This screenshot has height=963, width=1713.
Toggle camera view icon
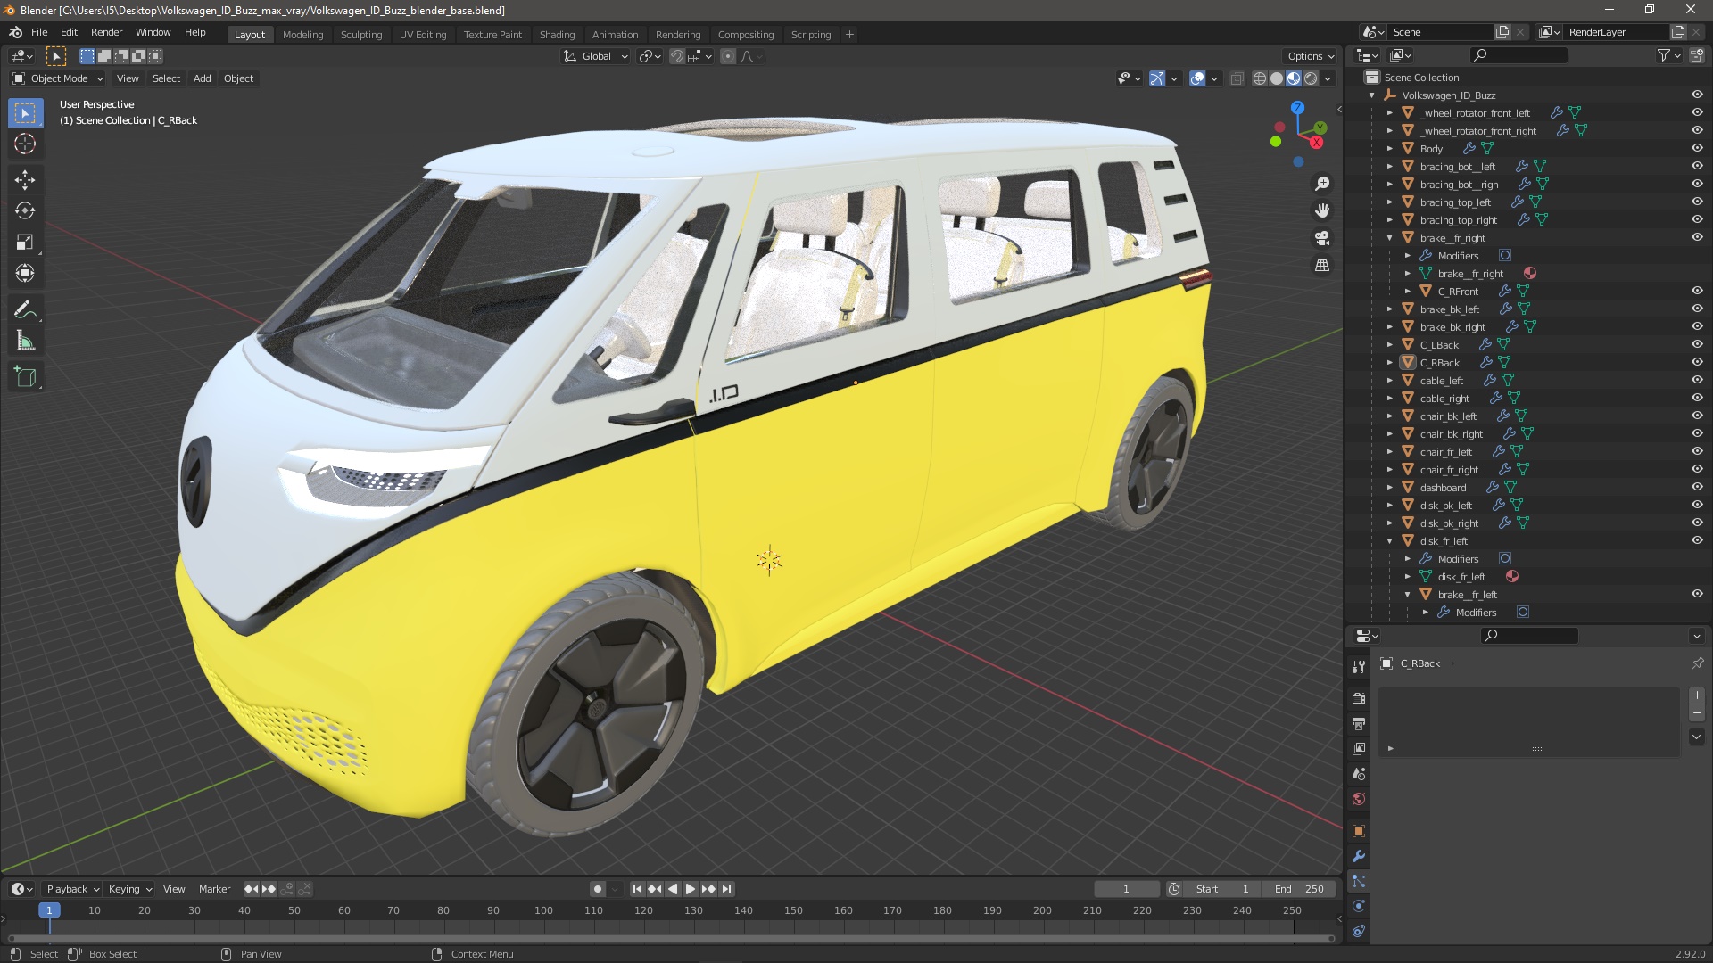click(1322, 238)
